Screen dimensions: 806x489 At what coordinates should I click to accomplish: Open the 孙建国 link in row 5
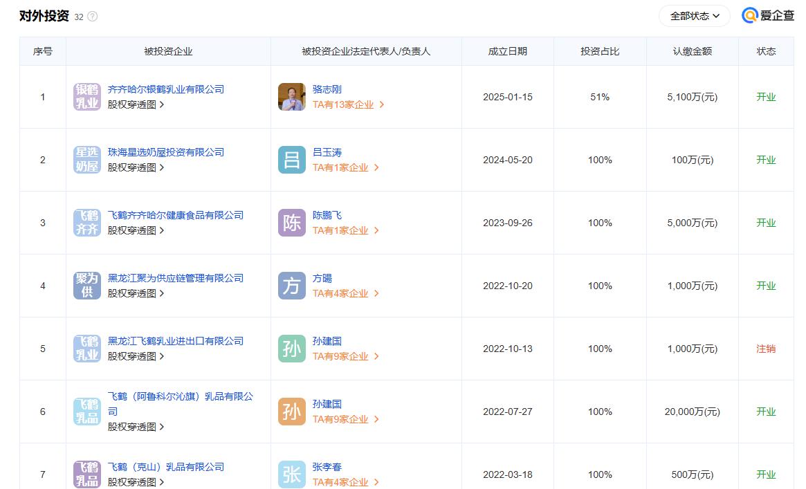[x=327, y=341]
